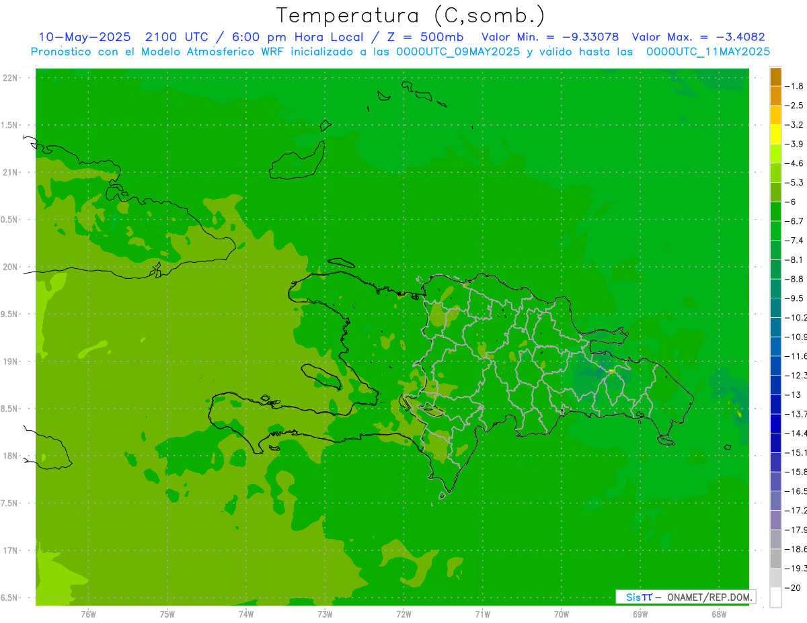The height and width of the screenshot is (623, 807).
Task: Select the "0000UTC_11MAY2025" valid-until timestamp
Action: click(708, 52)
